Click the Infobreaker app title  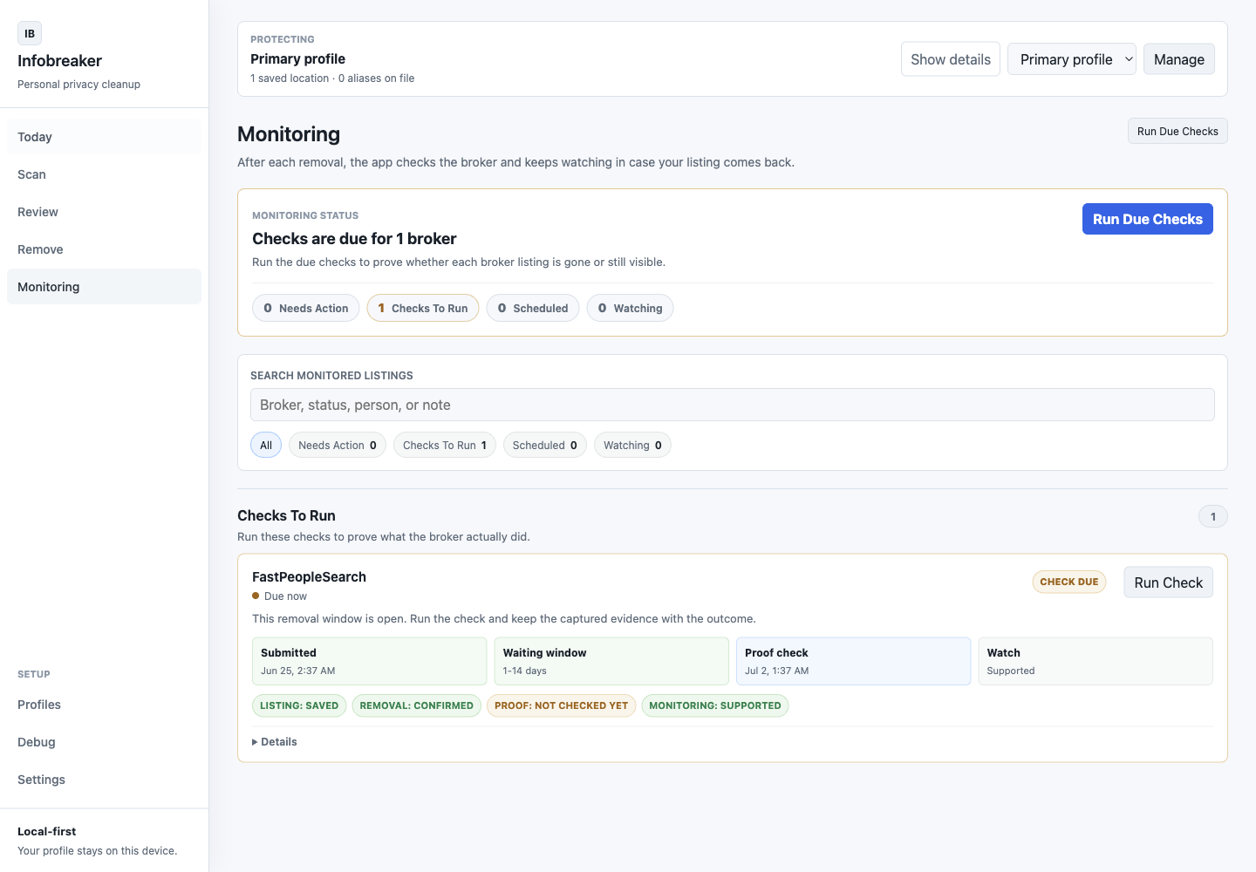click(59, 61)
